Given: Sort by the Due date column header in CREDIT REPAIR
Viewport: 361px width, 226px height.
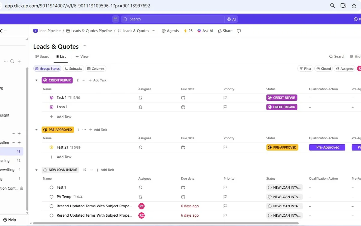Looking at the screenshot, I should (187, 89).
